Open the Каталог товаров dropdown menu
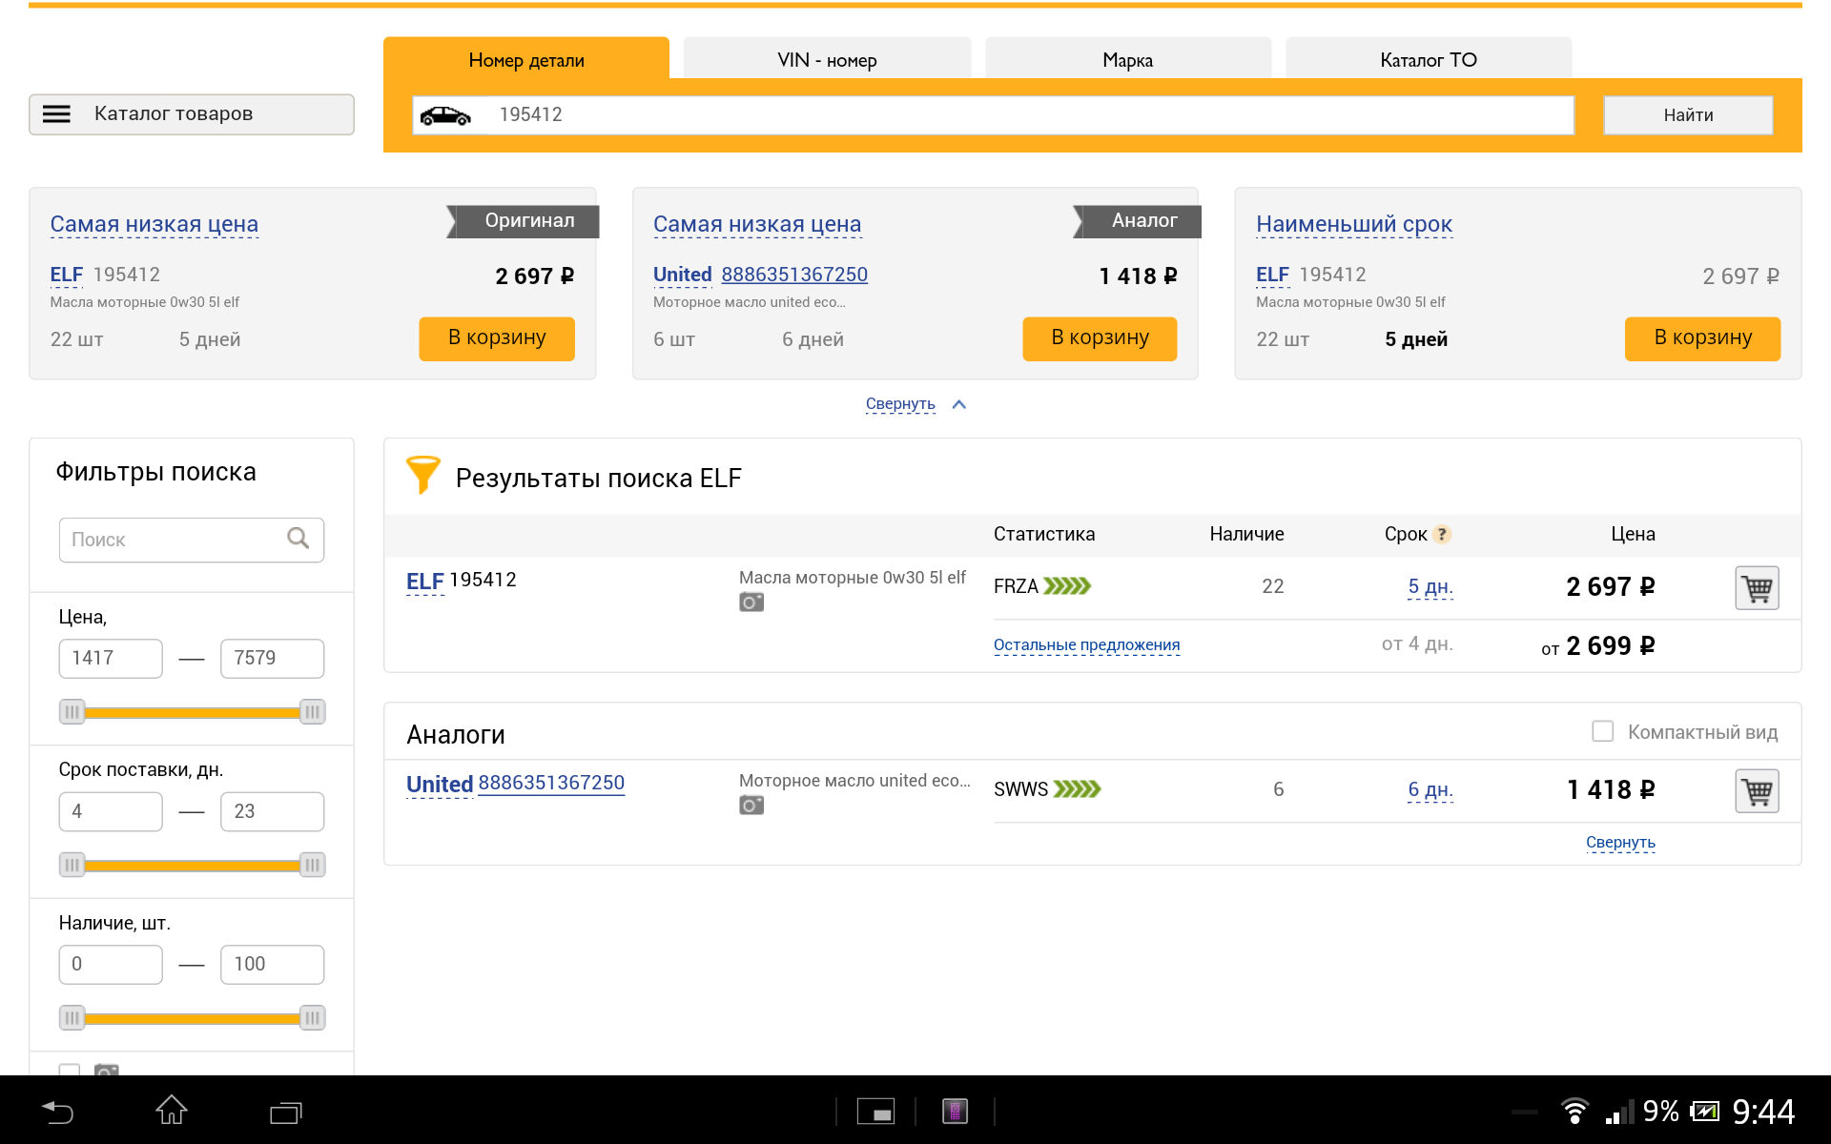Viewport: 1831px width, 1144px height. point(192,114)
